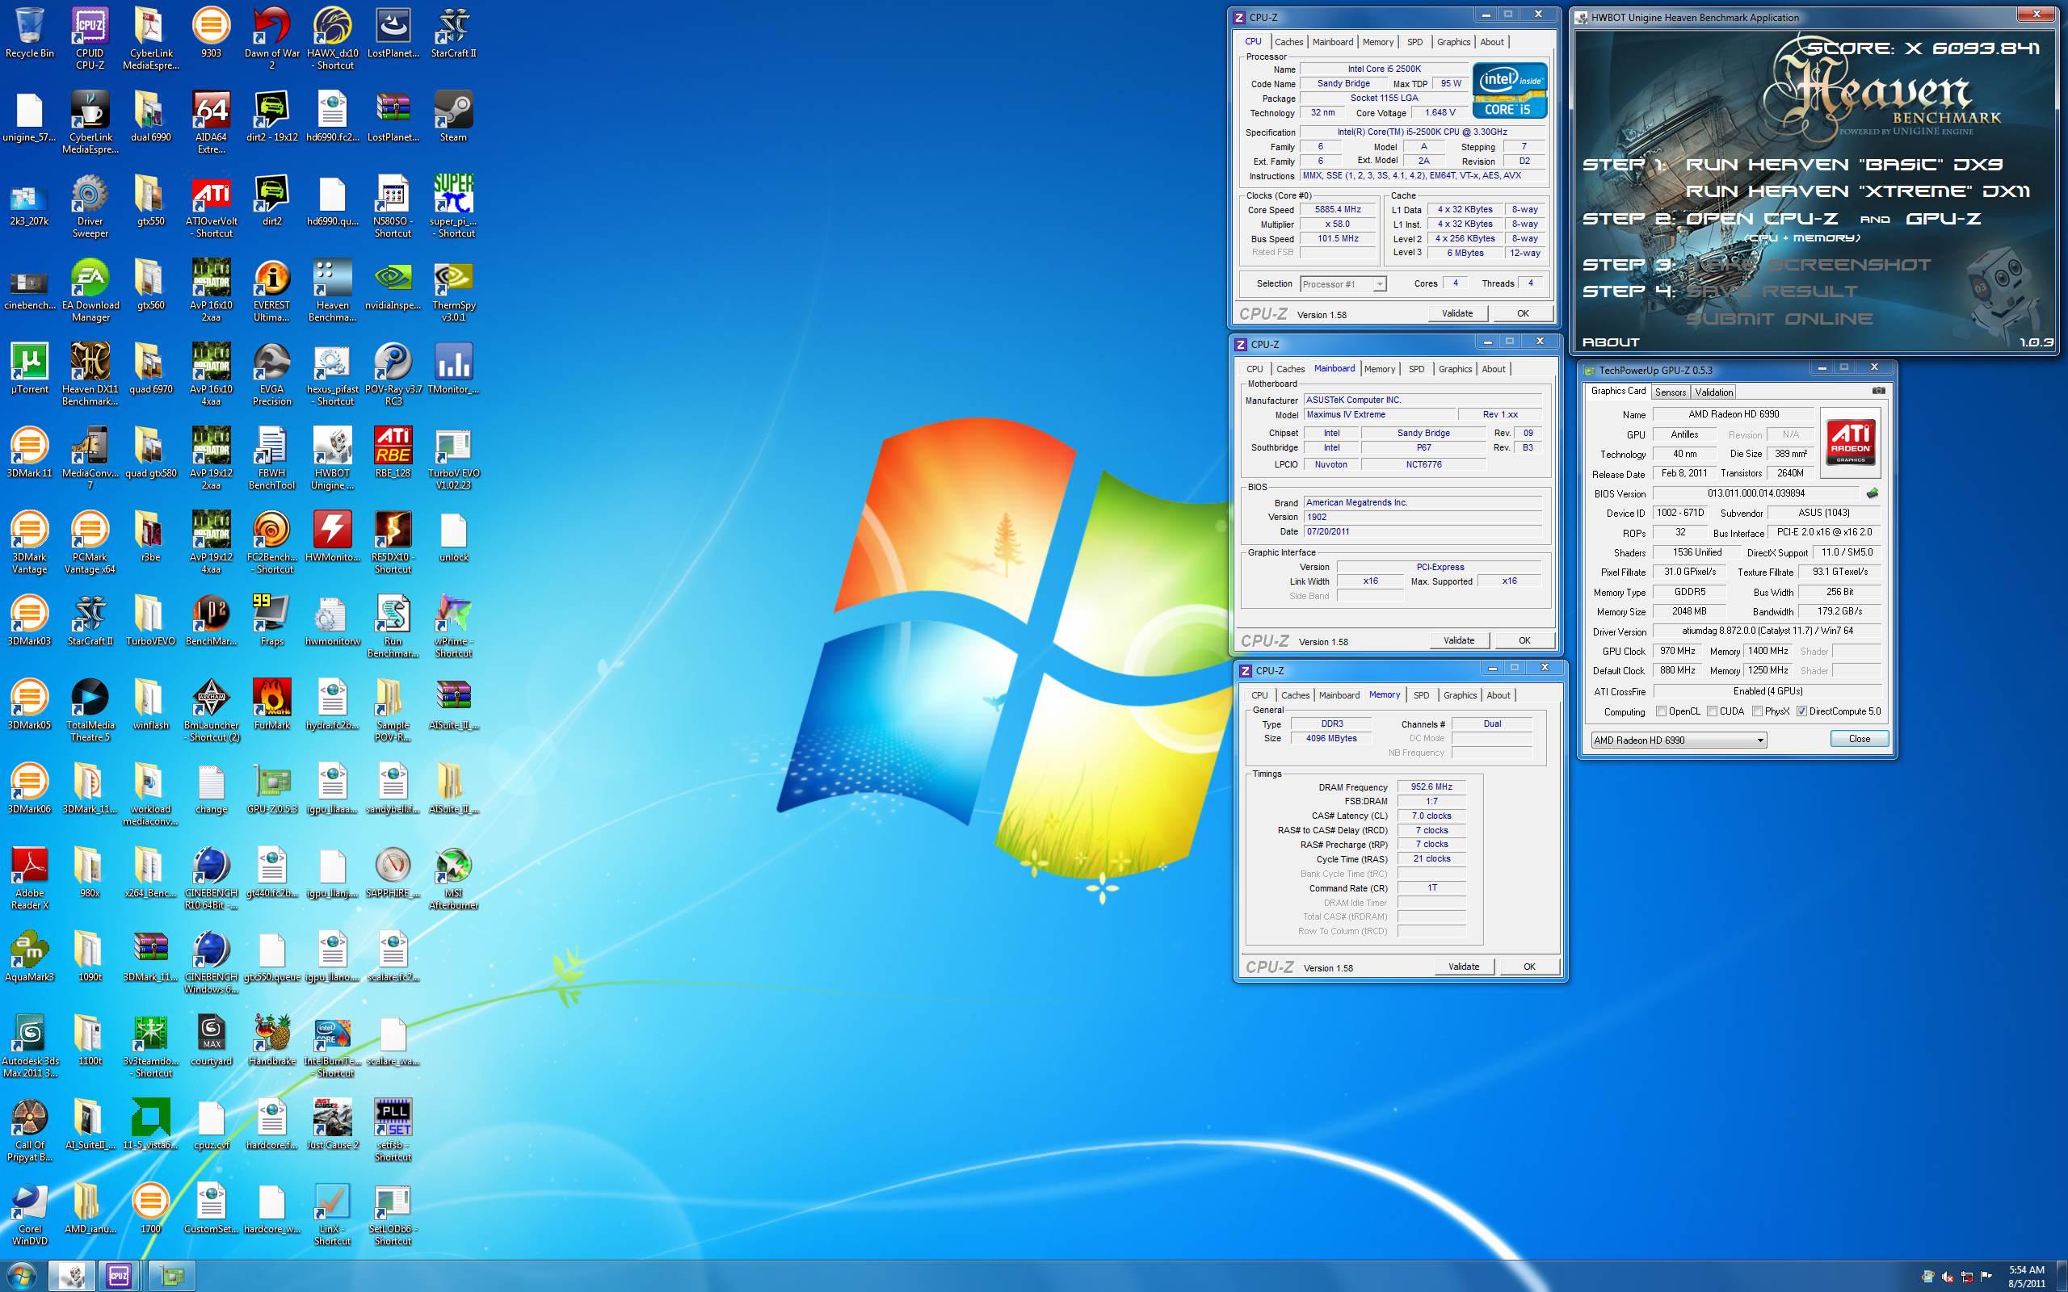
Task: Open AMD Radeon HD 6990 GPU dropdown
Action: click(x=1679, y=740)
